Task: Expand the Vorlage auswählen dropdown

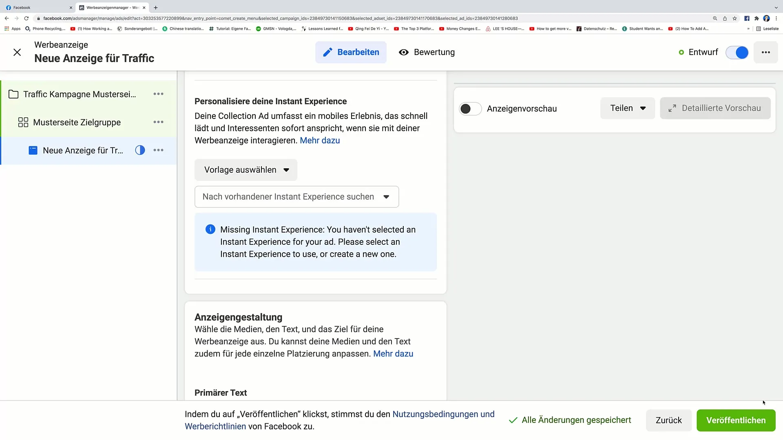Action: click(x=246, y=170)
